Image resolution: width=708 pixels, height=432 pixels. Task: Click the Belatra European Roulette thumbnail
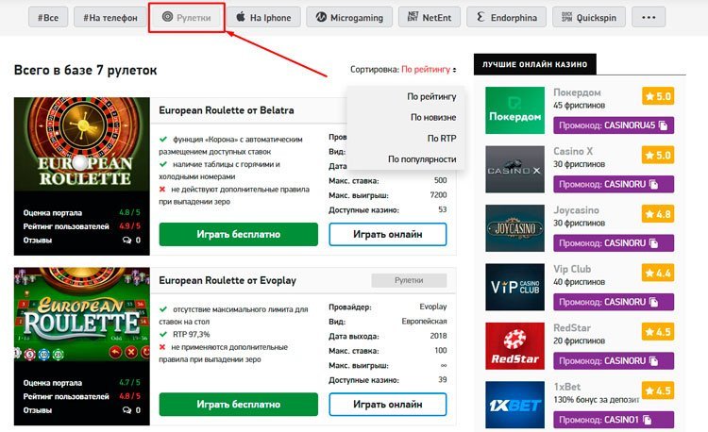(x=82, y=144)
